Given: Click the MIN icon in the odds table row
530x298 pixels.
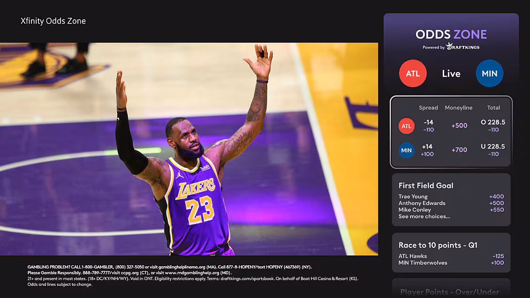Looking at the screenshot, I should pos(406,150).
